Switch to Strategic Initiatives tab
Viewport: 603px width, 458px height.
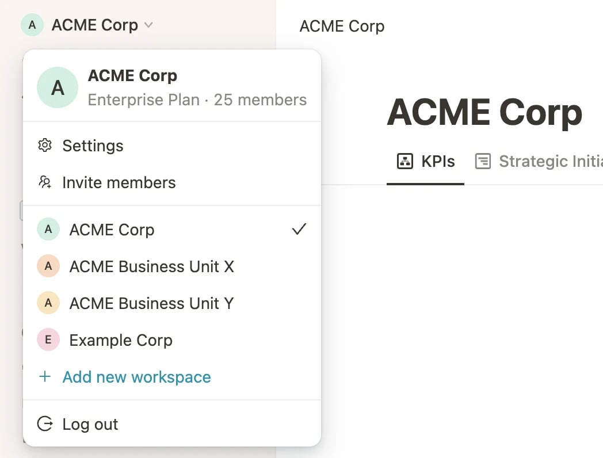pos(539,162)
